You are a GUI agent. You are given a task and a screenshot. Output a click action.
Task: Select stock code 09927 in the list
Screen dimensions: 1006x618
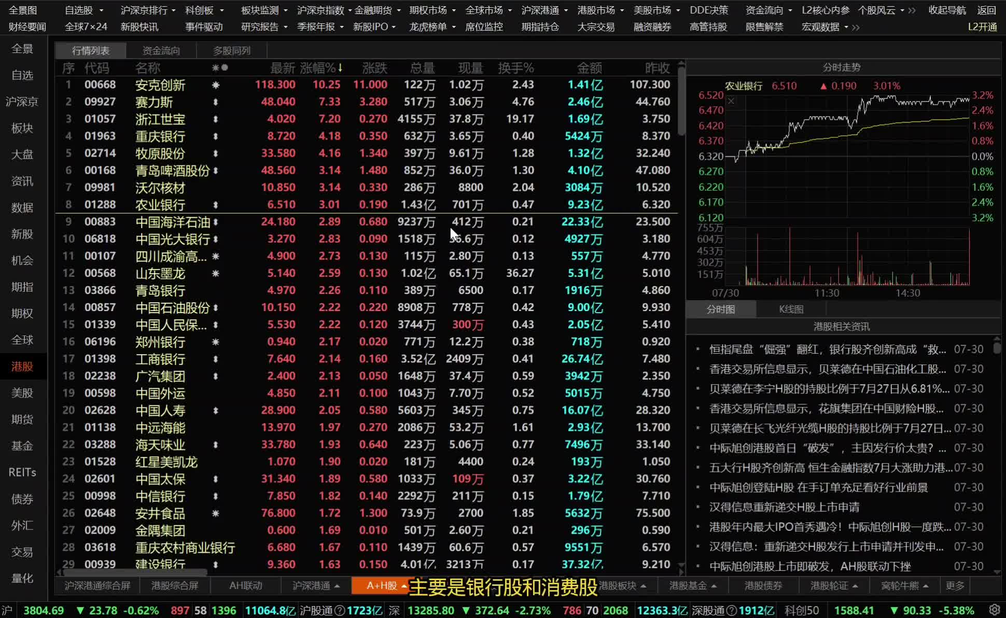tap(100, 102)
